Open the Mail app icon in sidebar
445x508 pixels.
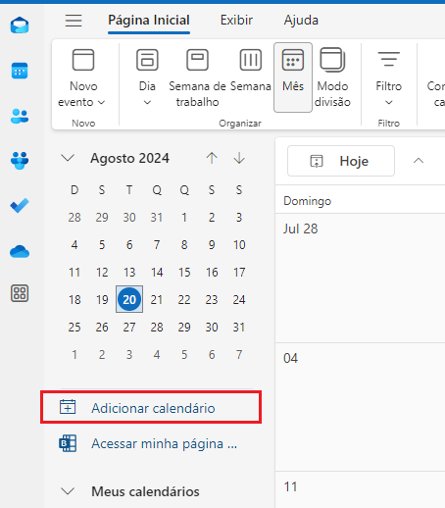[x=20, y=25]
